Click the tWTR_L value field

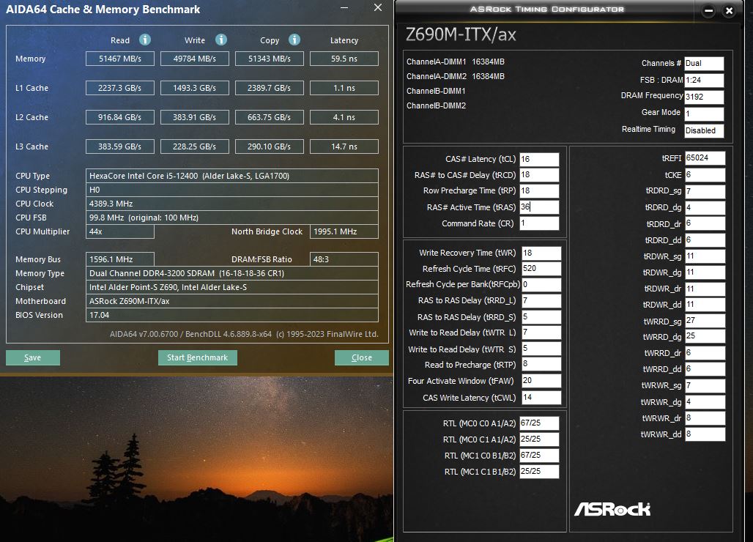(x=541, y=333)
